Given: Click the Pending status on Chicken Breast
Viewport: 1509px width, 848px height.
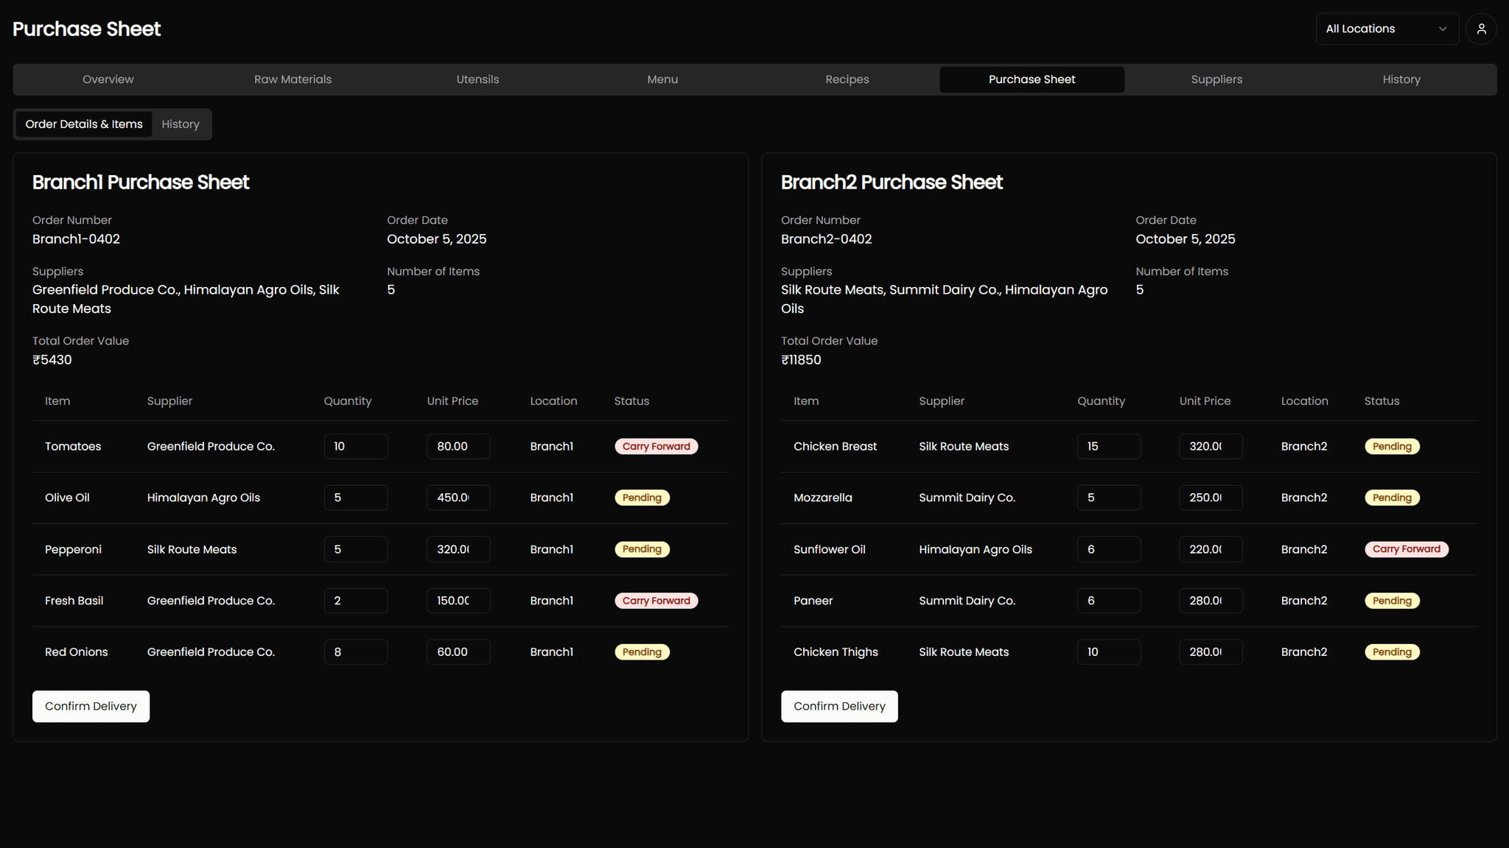Looking at the screenshot, I should (x=1392, y=446).
